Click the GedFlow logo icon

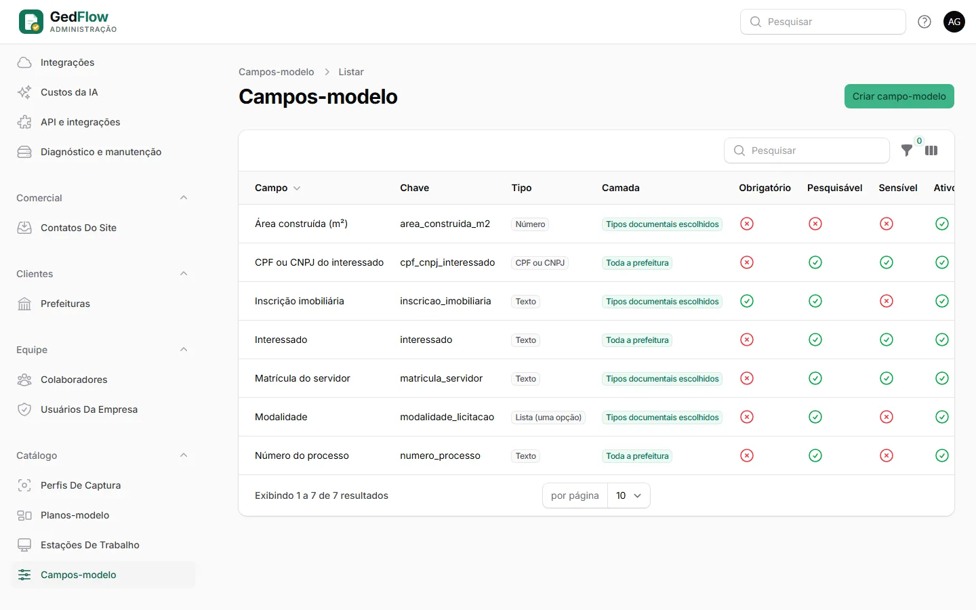(31, 22)
